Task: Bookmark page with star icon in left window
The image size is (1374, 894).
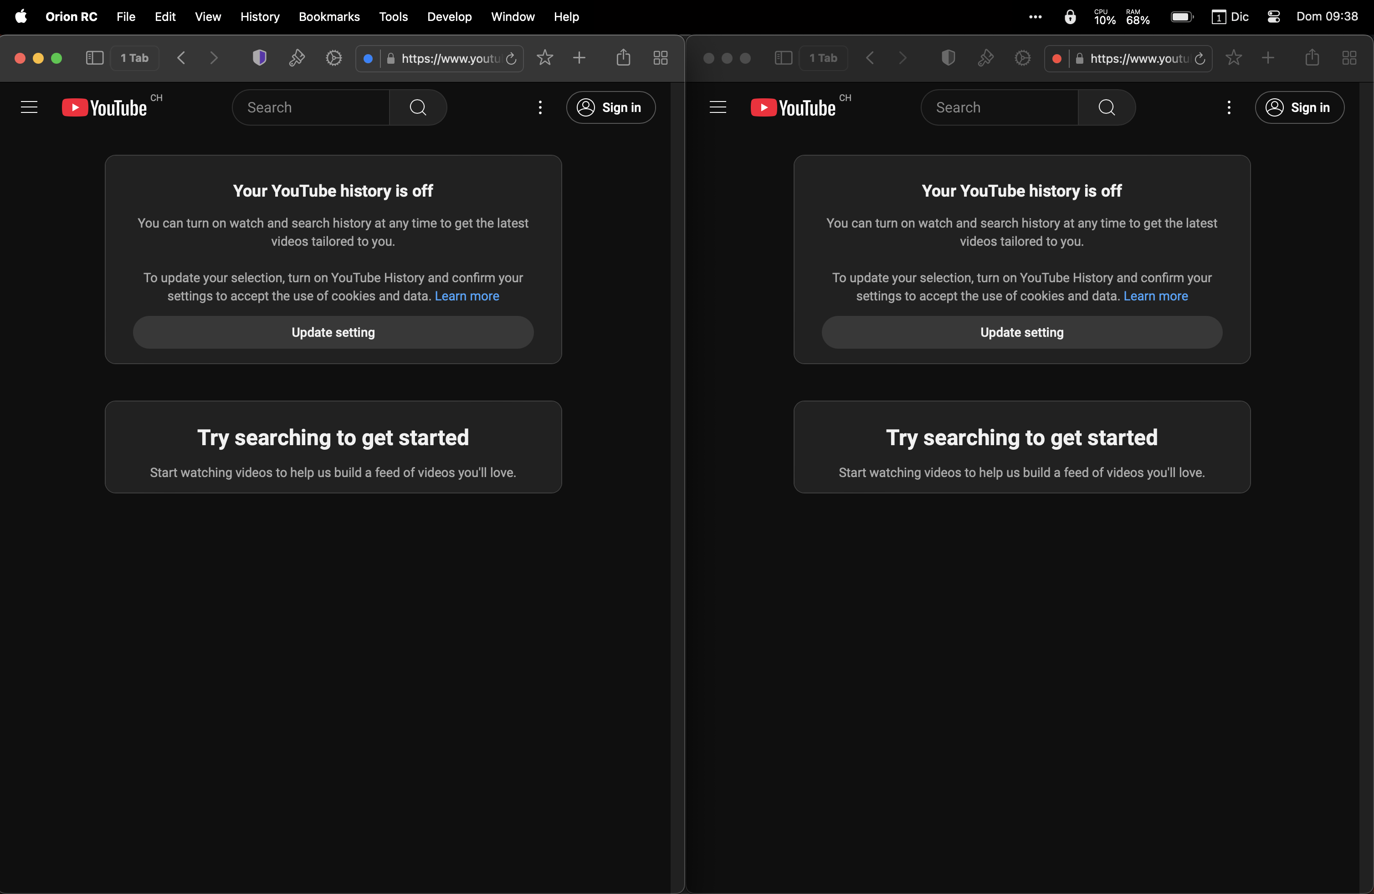Action: click(544, 58)
